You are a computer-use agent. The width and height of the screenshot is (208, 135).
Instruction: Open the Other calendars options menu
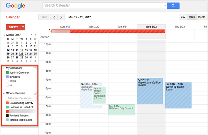(35, 93)
